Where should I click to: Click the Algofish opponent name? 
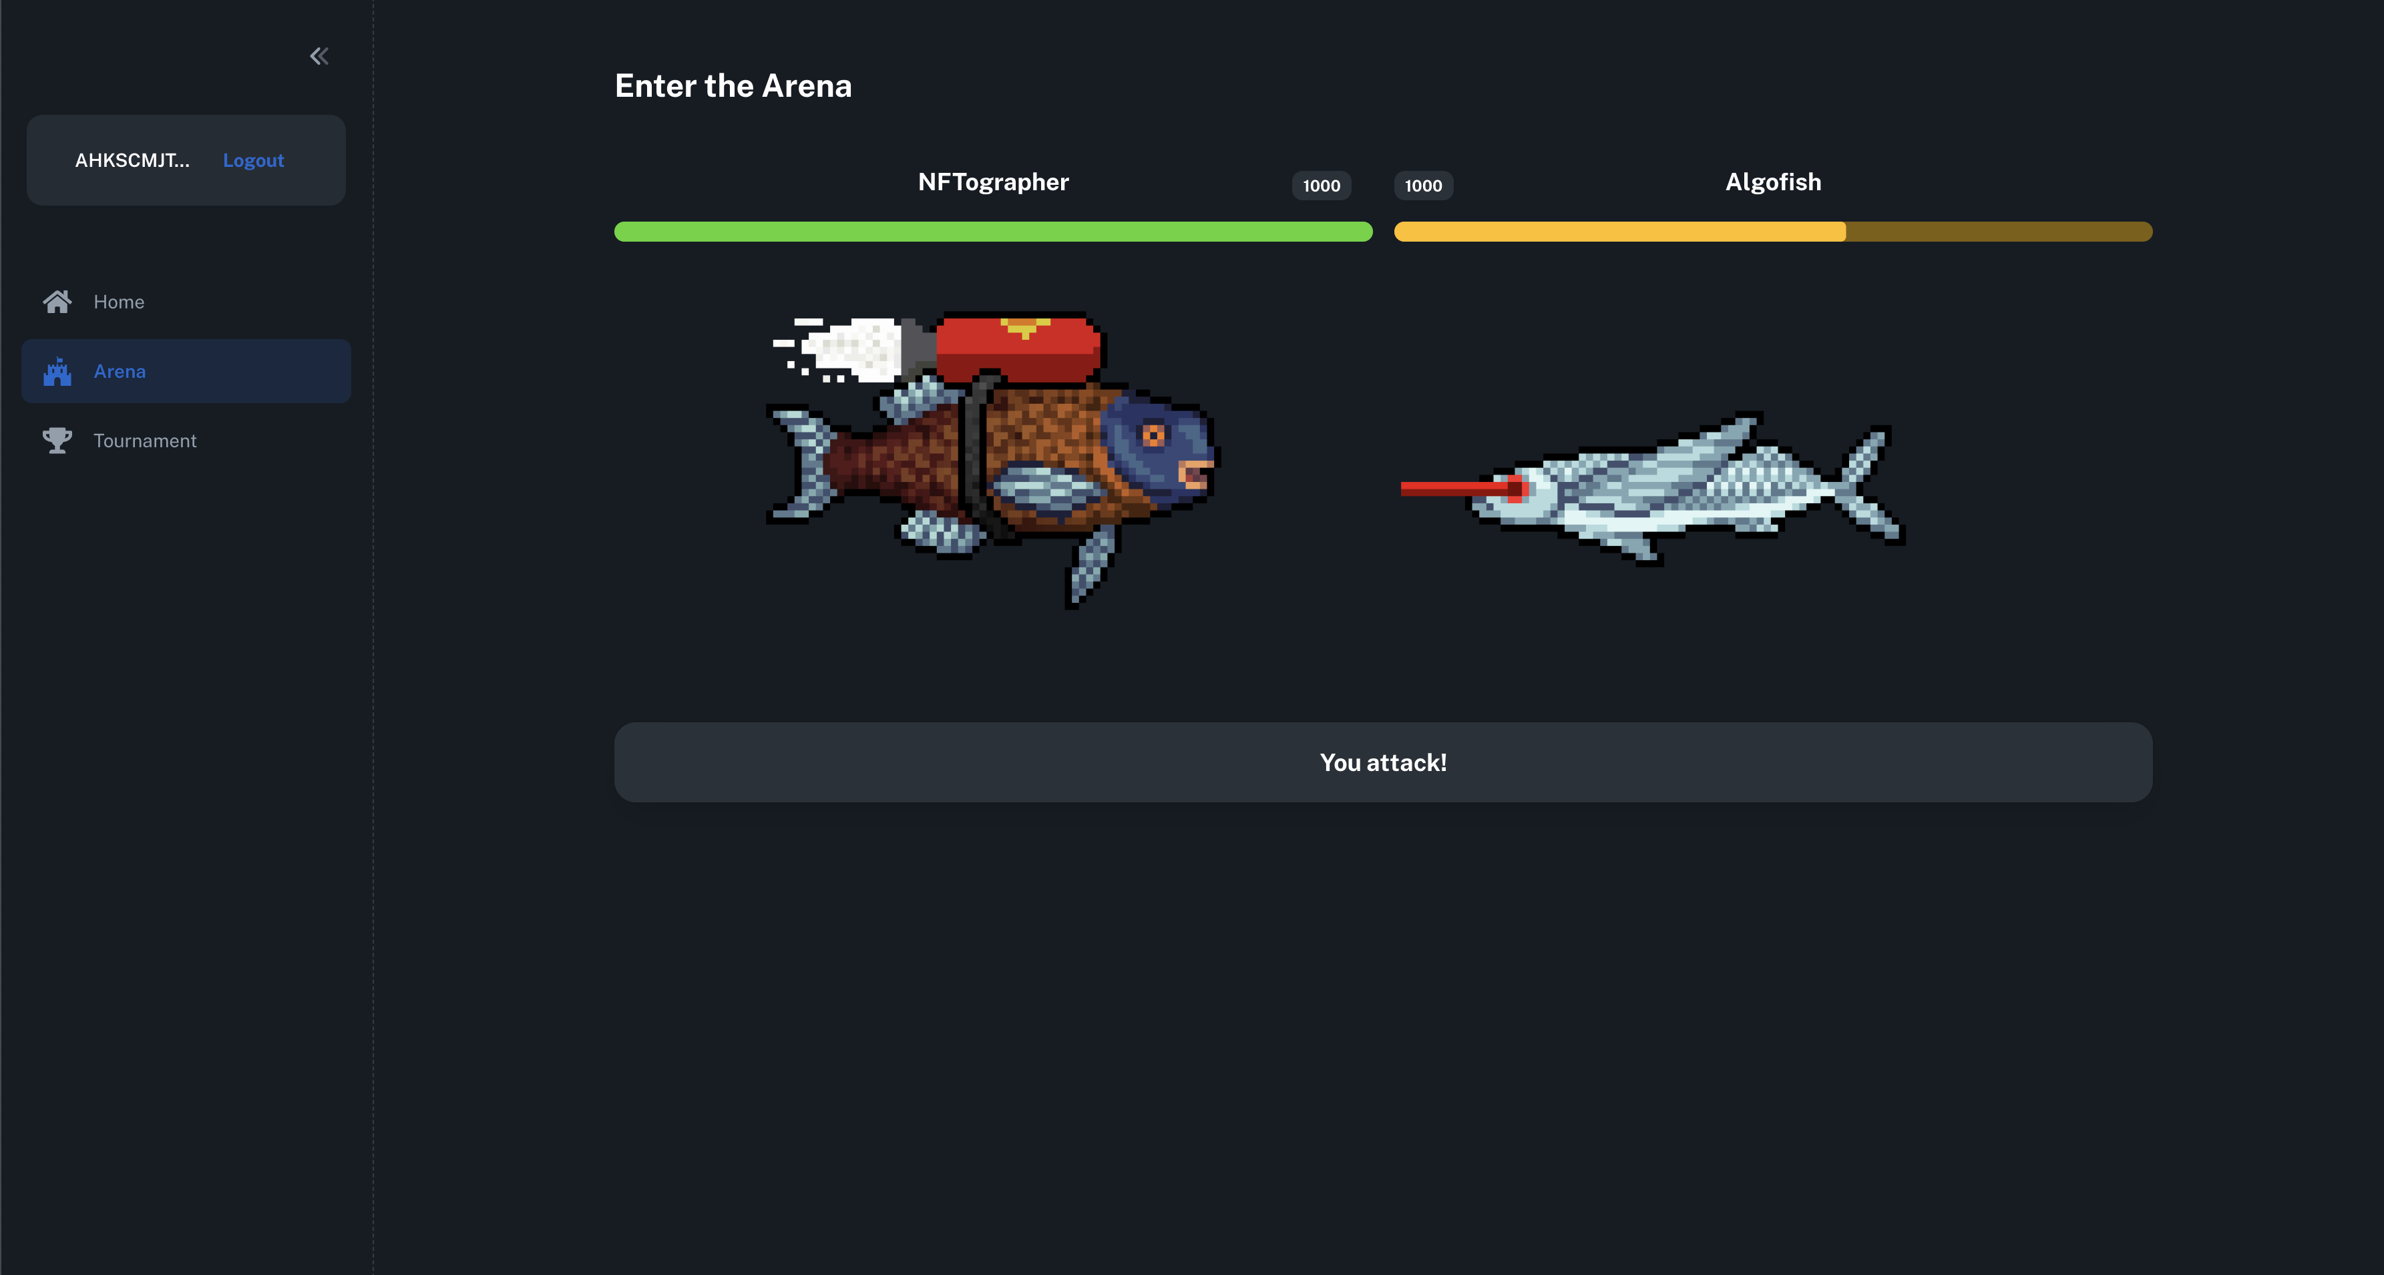(1773, 182)
